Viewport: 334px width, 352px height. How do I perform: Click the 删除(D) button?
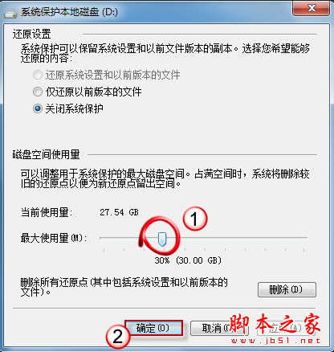point(287,289)
